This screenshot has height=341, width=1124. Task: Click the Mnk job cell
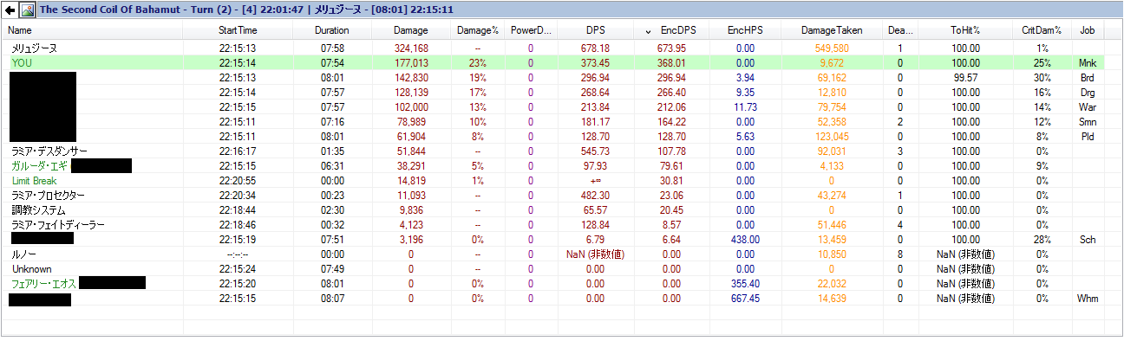point(1088,62)
